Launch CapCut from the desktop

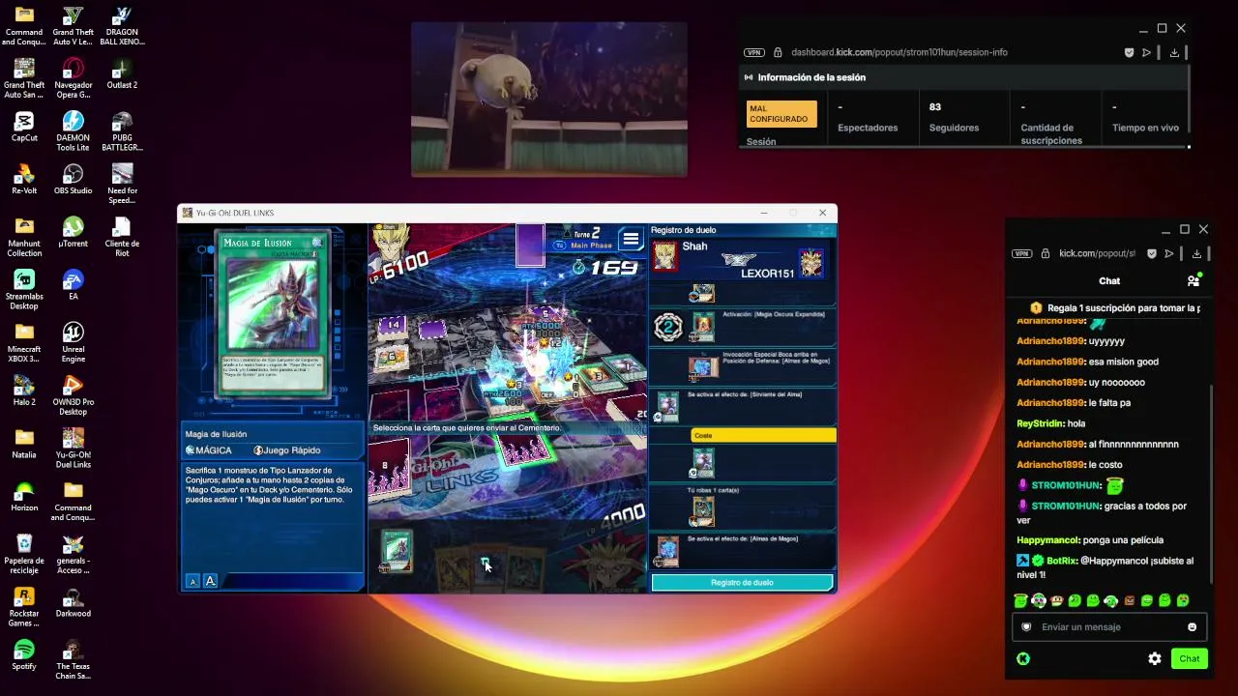[x=24, y=127]
